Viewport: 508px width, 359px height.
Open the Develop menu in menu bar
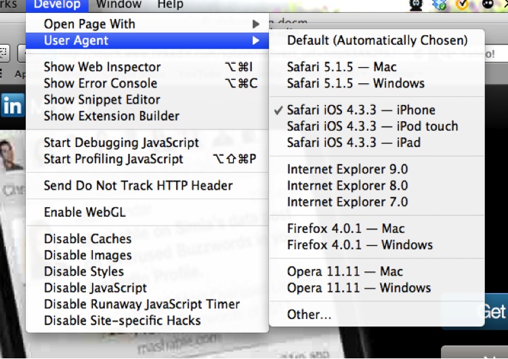tap(57, 5)
